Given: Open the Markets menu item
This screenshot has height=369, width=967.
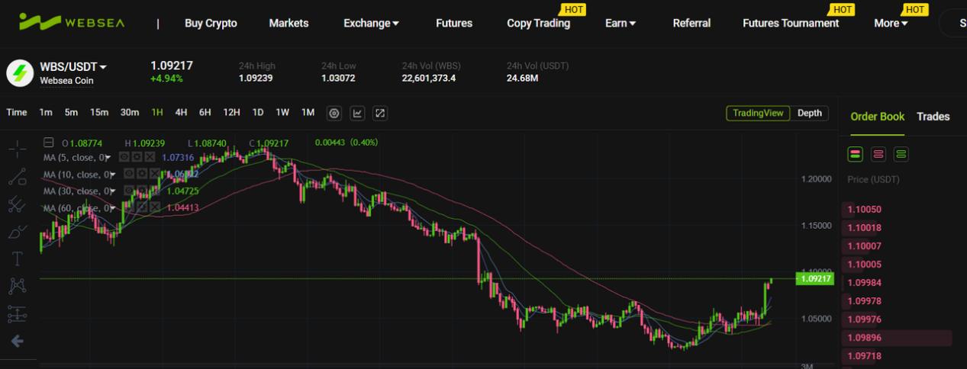Looking at the screenshot, I should click(288, 23).
